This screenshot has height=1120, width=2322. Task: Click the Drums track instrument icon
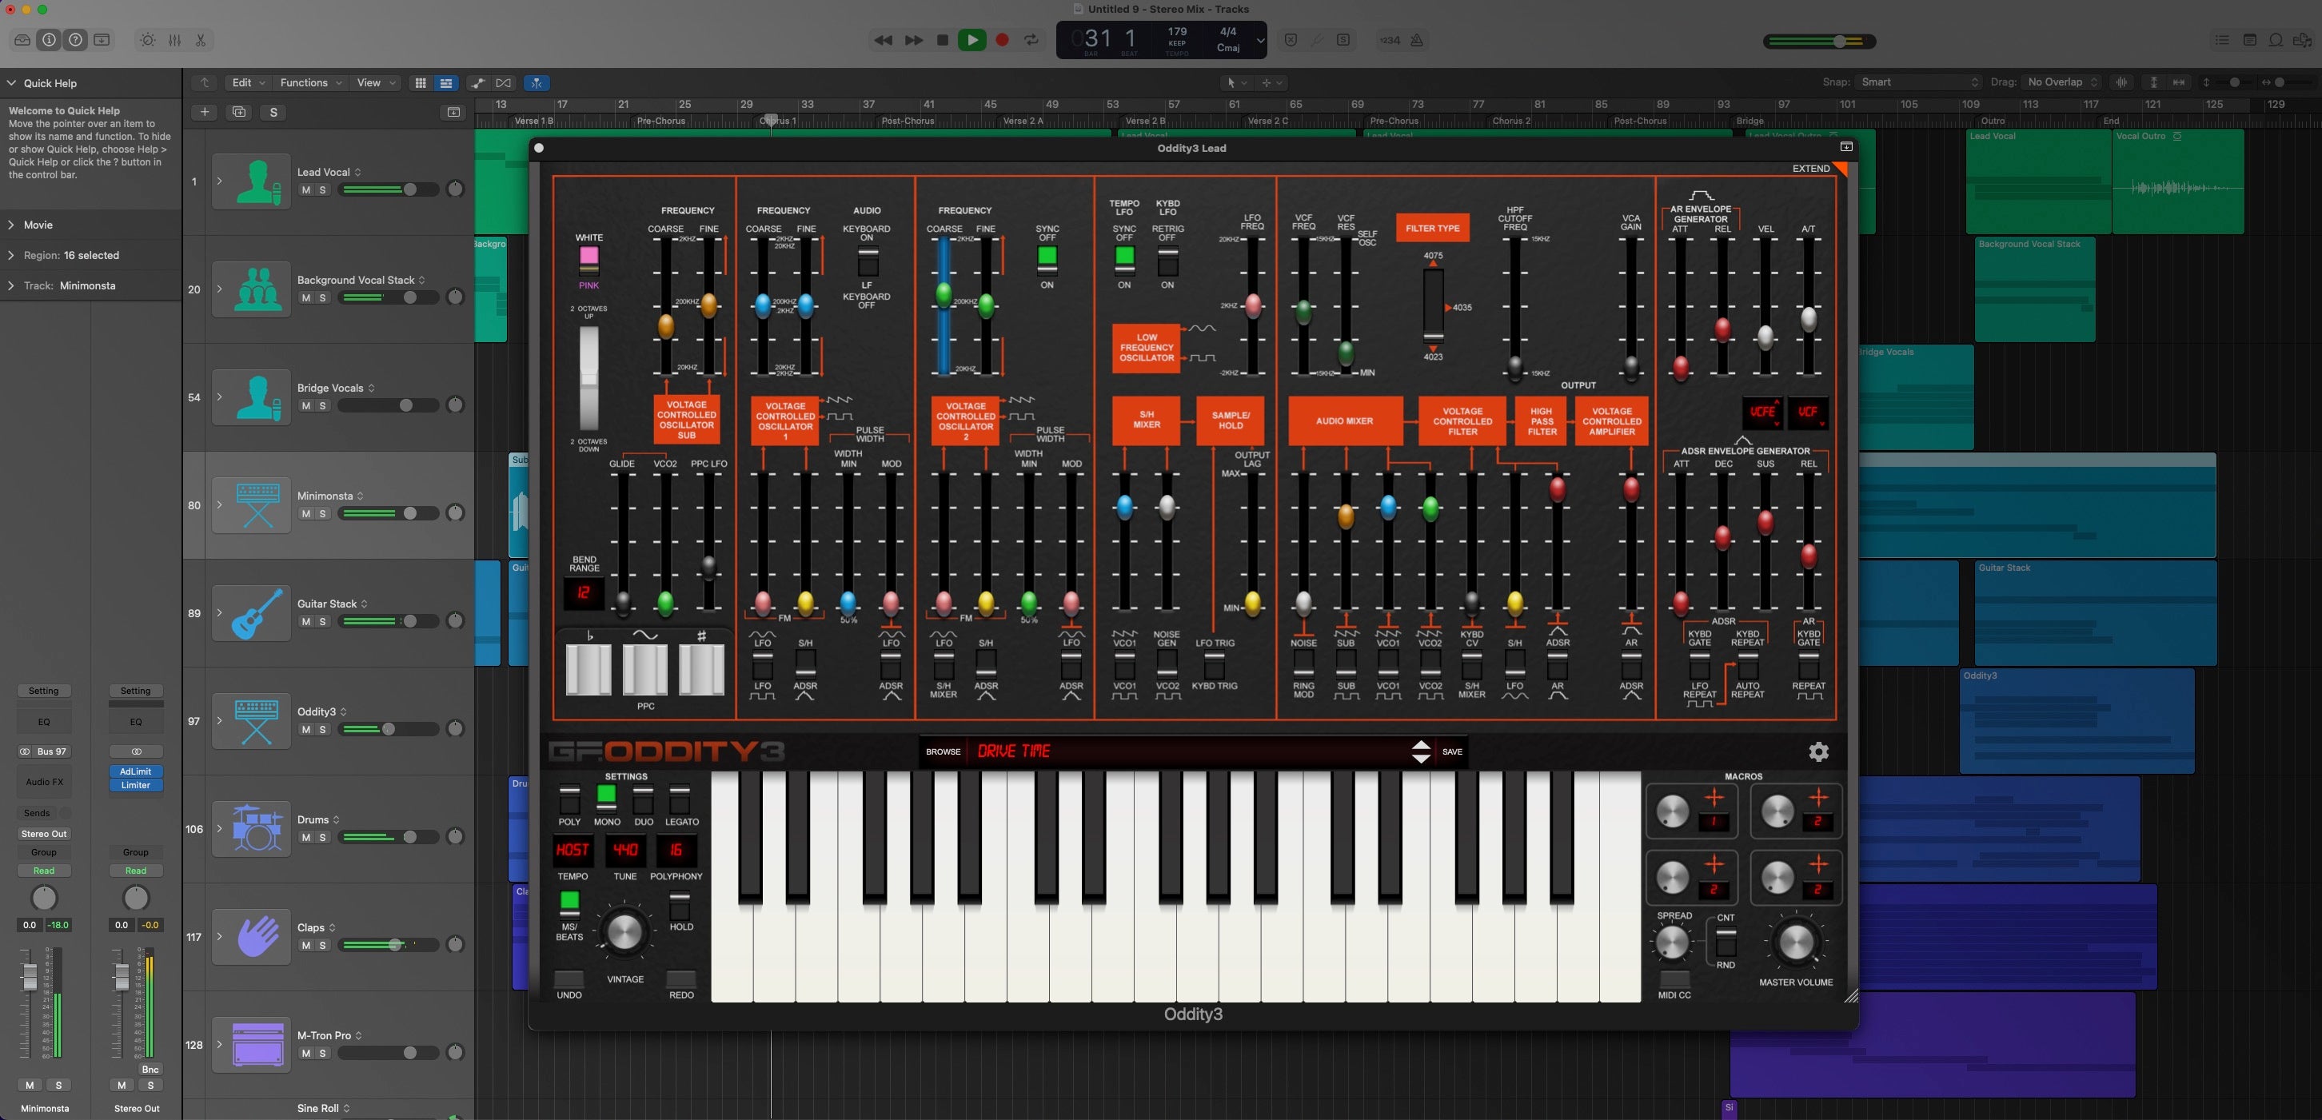(x=257, y=828)
